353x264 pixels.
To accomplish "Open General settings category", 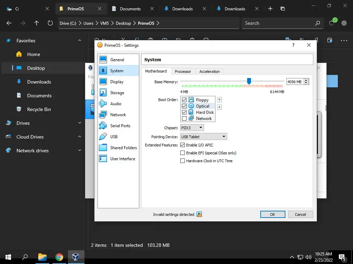I will 118,60.
